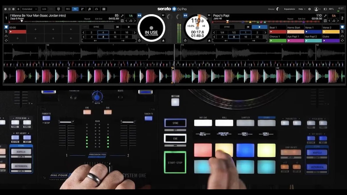Viewport: 347px width, 195px height.
Task: Toggle the FX panel button
Action: (x=75, y=9)
